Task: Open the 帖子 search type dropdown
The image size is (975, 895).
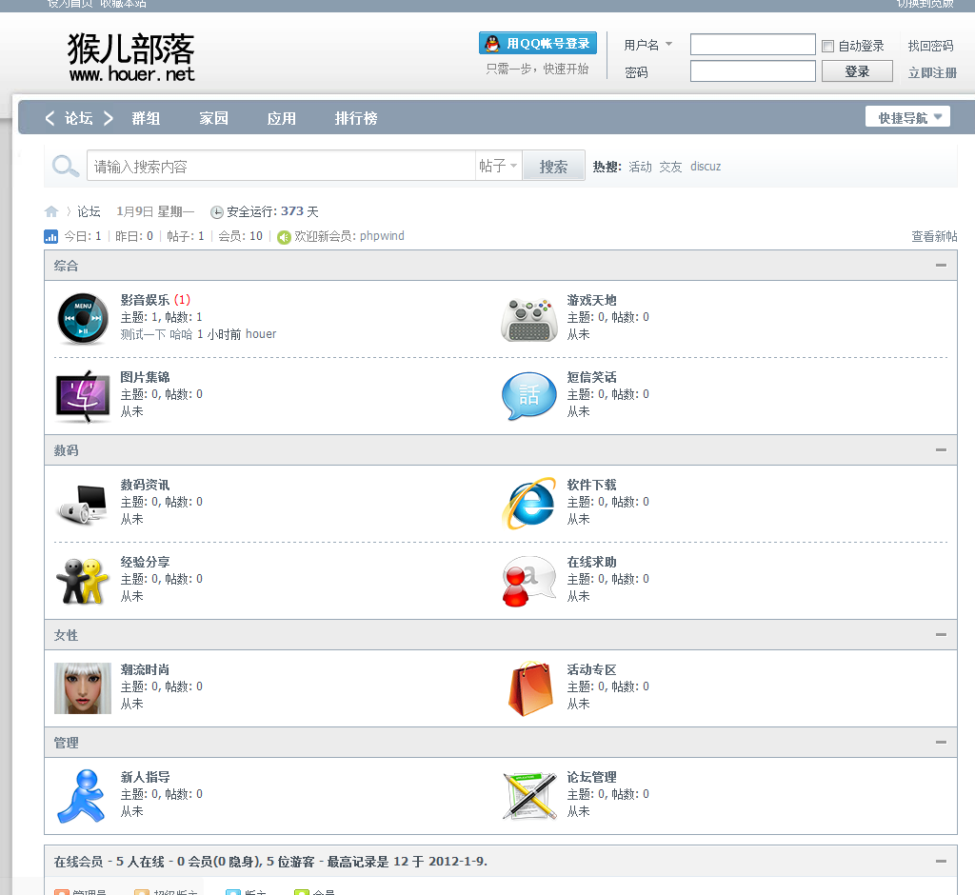Action: [x=498, y=166]
